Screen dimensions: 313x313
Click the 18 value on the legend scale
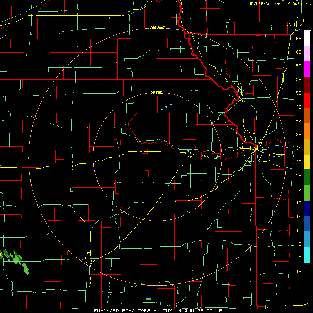tap(299, 203)
